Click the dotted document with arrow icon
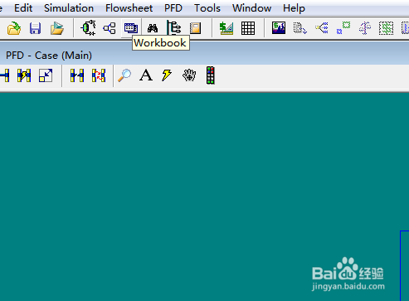 click(300, 28)
